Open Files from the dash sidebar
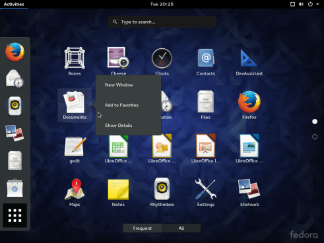The image size is (324, 243). point(15,160)
